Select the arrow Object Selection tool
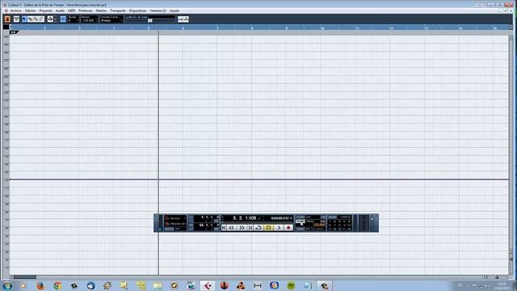The width and height of the screenshot is (517, 291). point(25,19)
